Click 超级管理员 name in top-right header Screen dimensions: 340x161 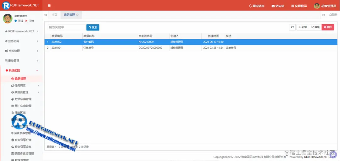point(328,6)
